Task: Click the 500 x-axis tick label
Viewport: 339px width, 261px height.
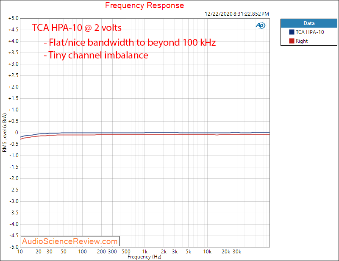Action: click(126, 252)
